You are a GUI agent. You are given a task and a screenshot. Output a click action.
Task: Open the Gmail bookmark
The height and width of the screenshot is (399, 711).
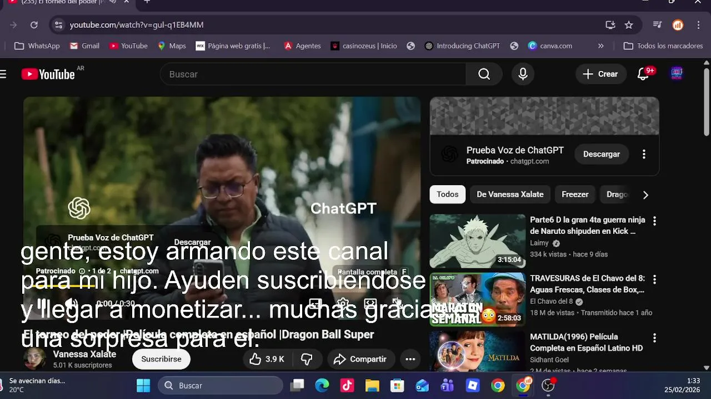point(84,46)
